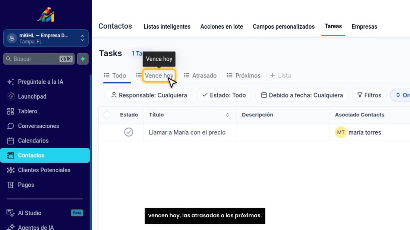Open Pregúntale a la IA
Image resolution: width=410 pixels, height=230 pixels.
coord(41,82)
